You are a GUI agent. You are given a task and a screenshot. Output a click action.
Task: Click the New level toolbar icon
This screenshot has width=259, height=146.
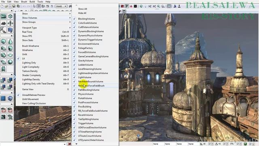pos(2,6)
